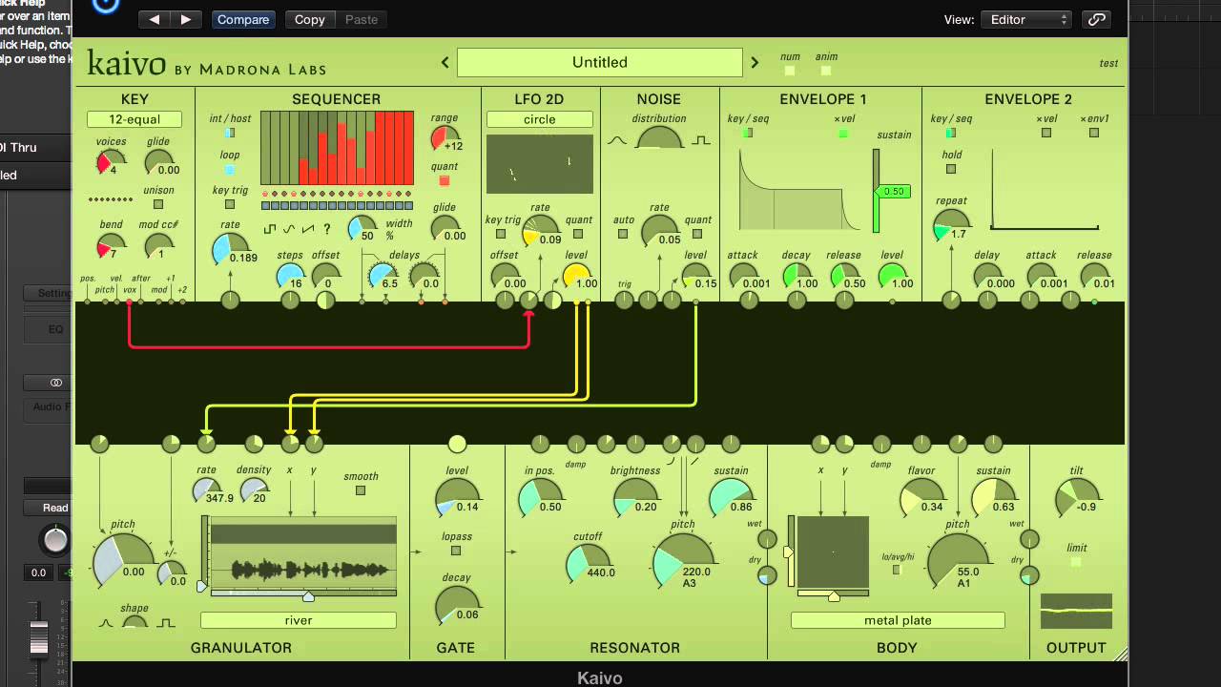The height and width of the screenshot is (687, 1221).
Task: Enable the unison checkbox in KEY
Action: click(158, 204)
